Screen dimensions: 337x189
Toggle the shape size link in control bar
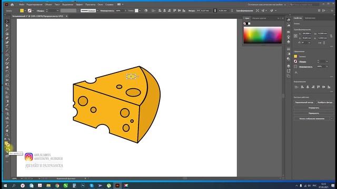pos(215,10)
